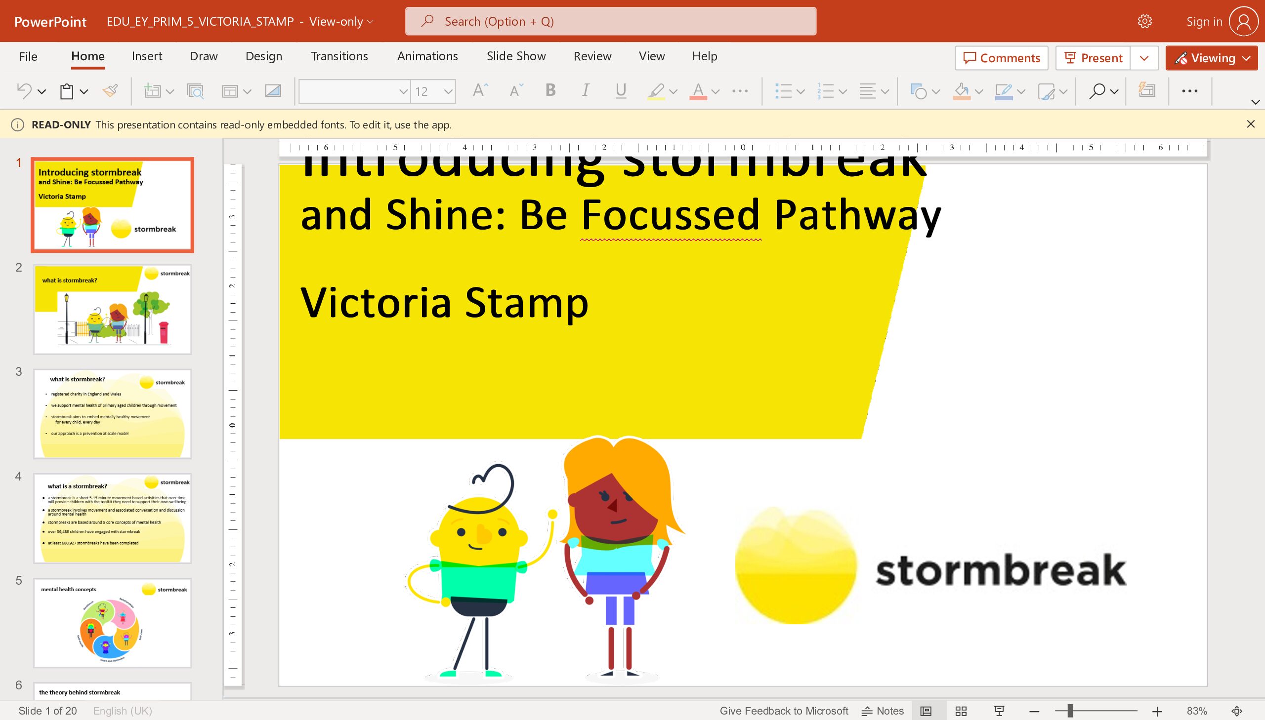This screenshot has height=720, width=1265.
Task: Select the Format Painter icon
Action: click(110, 91)
